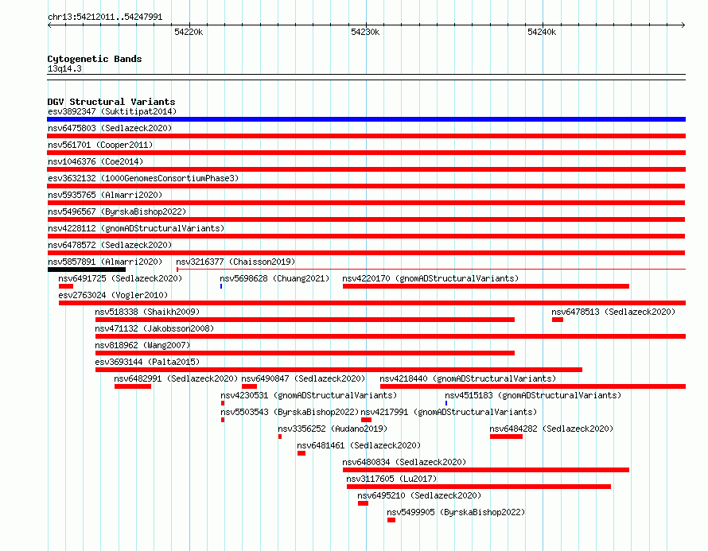This screenshot has width=708, height=551.
Task: Click nsv4218440 (gnomADStructuralVariants) label
Action: pyautogui.click(x=468, y=378)
